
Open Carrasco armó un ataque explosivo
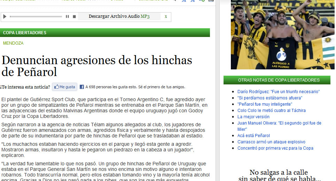tap(271, 142)
